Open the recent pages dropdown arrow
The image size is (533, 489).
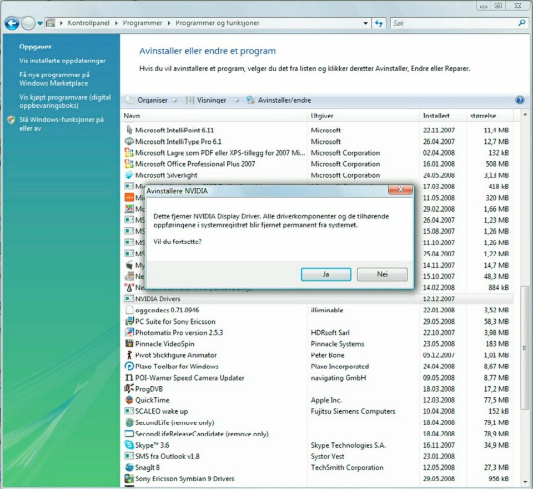(x=40, y=23)
